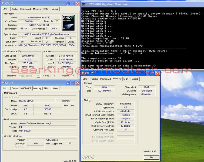Click the motherboard Model field RS780-SB700
Screen dimensions: 204x162
point(37,101)
